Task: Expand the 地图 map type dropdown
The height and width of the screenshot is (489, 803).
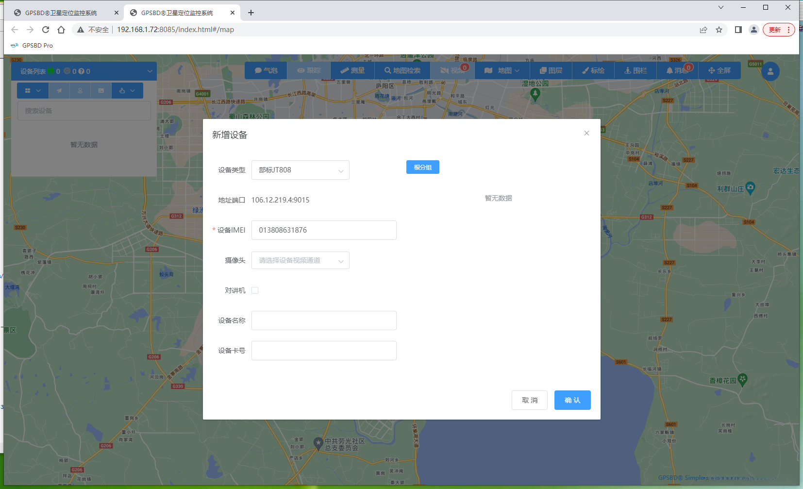Action: [x=502, y=70]
